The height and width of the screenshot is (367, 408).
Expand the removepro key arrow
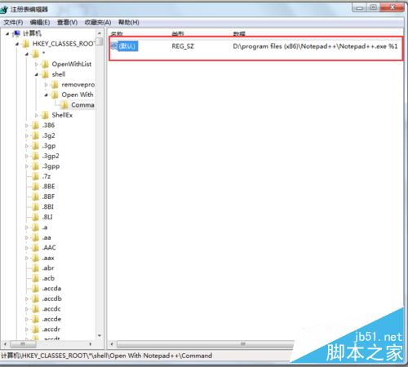(46, 85)
